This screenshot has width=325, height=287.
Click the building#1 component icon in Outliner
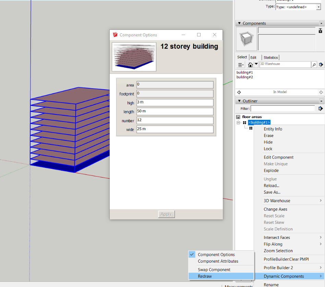click(245, 122)
